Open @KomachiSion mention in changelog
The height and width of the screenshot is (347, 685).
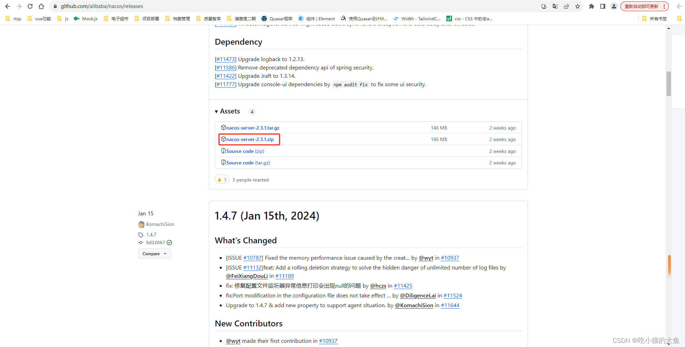(414, 305)
